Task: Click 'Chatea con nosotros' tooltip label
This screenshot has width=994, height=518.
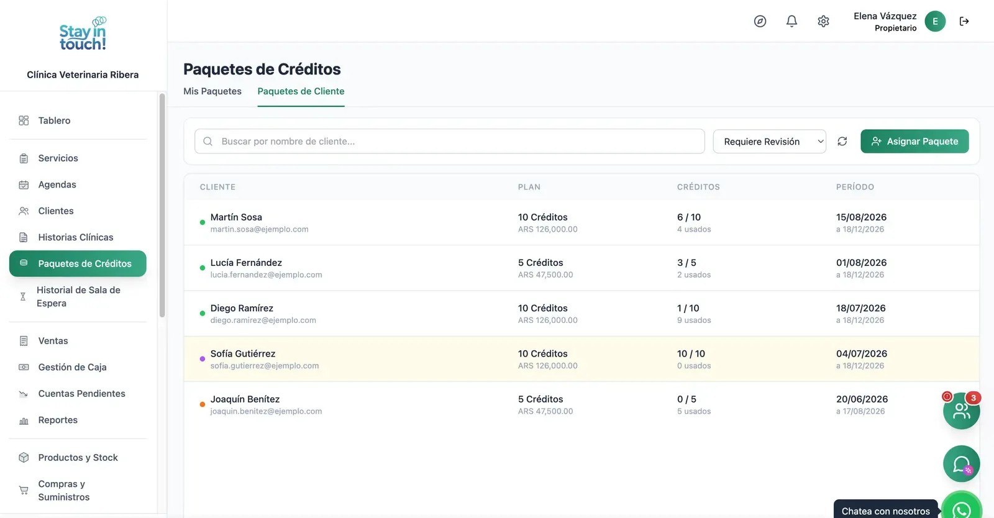Action: click(886, 511)
